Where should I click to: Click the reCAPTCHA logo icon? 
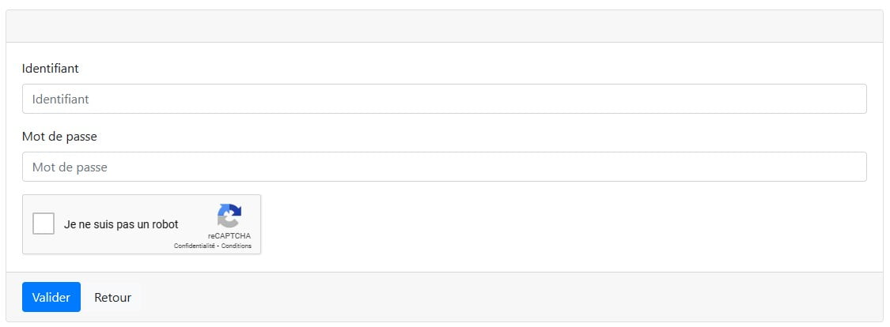[x=229, y=216]
